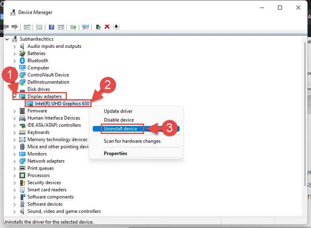Expand the Monitors category
Image resolution: width=311 pixels, height=228 pixels.
14,154
